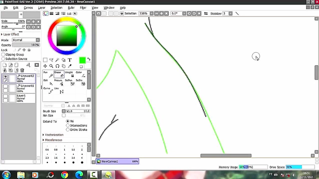Open the Selection menu

(56, 8)
